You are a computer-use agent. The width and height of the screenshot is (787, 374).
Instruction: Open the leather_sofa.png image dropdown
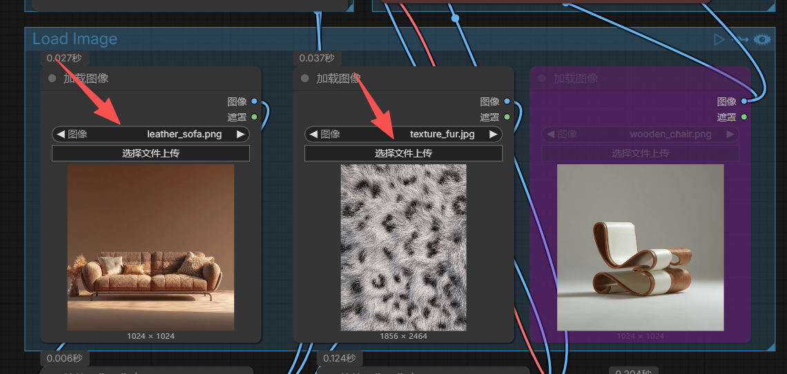tap(150, 134)
